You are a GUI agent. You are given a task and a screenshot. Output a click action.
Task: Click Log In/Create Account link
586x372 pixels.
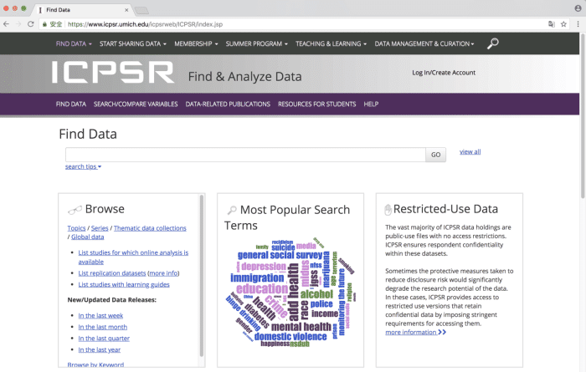coord(444,73)
